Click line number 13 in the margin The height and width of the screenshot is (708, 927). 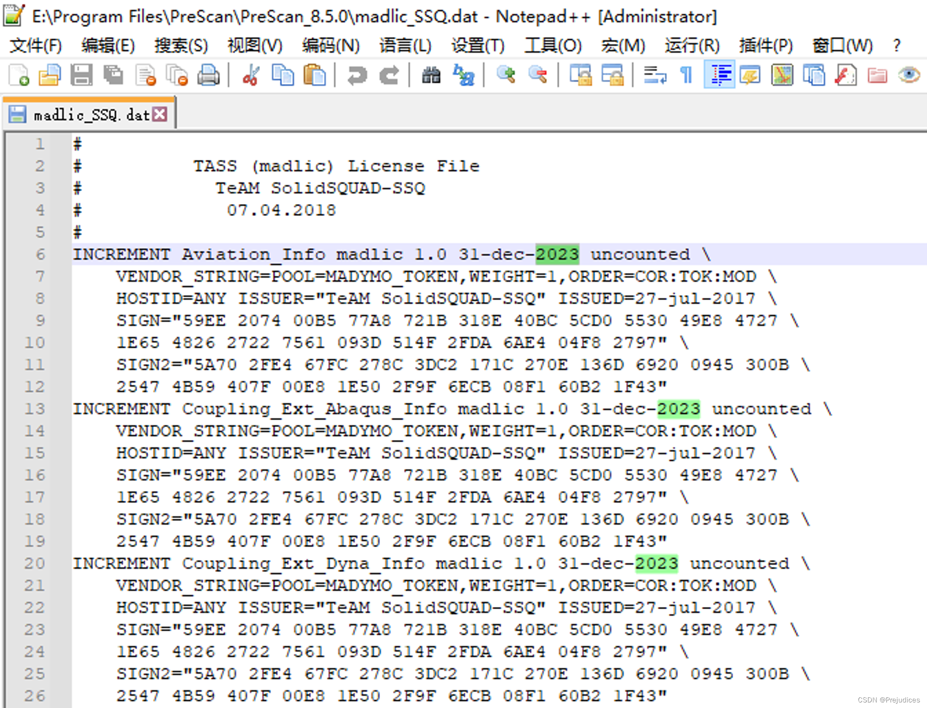[x=35, y=408]
